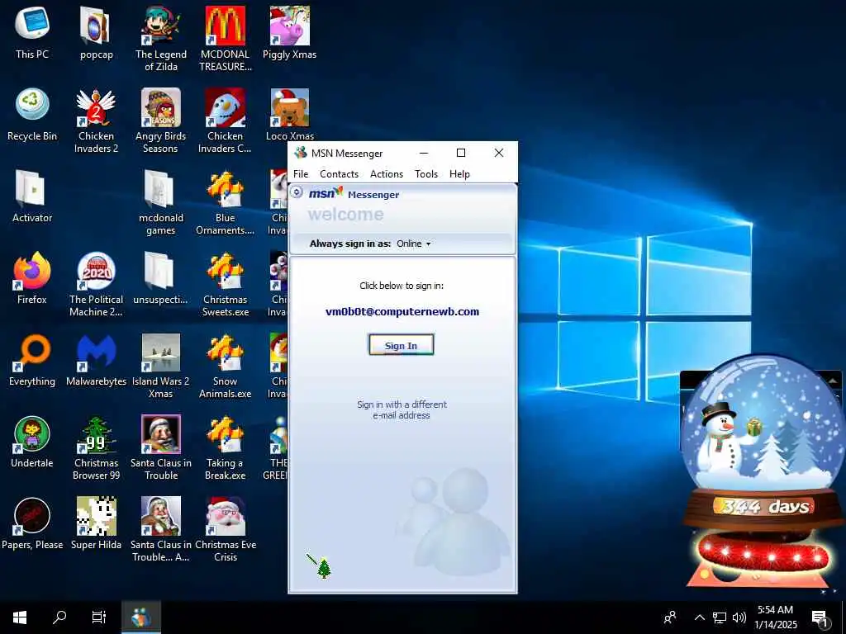This screenshot has width=846, height=634.
Task: Open the taskbar search icon
Action: click(59, 617)
